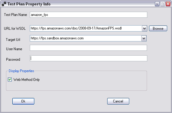Confirm the dialog with Ok
172x113 pixels.
(x=23, y=101)
